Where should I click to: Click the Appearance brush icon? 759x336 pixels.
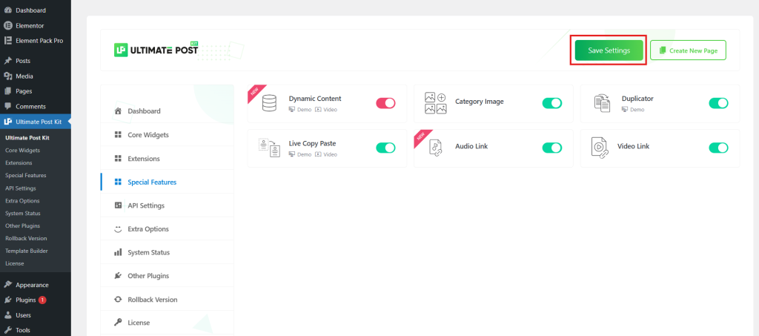[7, 285]
